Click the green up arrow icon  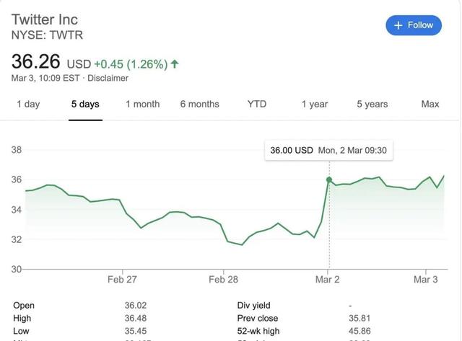coord(175,64)
